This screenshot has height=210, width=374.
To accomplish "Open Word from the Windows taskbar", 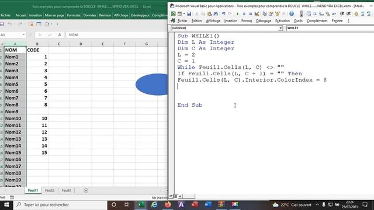I will pyautogui.click(x=208, y=205).
